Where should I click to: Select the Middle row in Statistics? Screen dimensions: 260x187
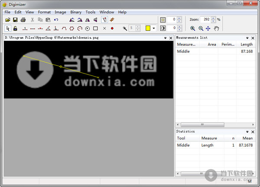pos(215,145)
